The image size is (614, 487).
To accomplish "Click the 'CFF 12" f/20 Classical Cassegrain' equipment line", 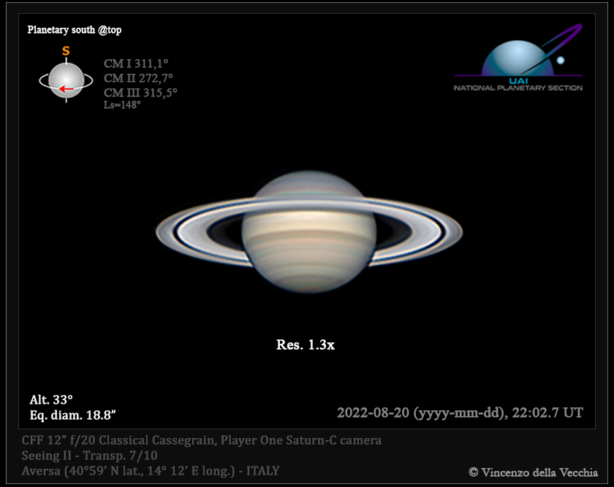I will click(202, 440).
